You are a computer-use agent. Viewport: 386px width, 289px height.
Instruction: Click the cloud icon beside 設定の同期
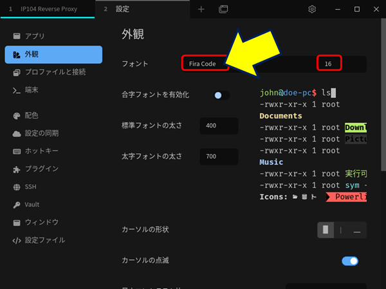pos(17,134)
